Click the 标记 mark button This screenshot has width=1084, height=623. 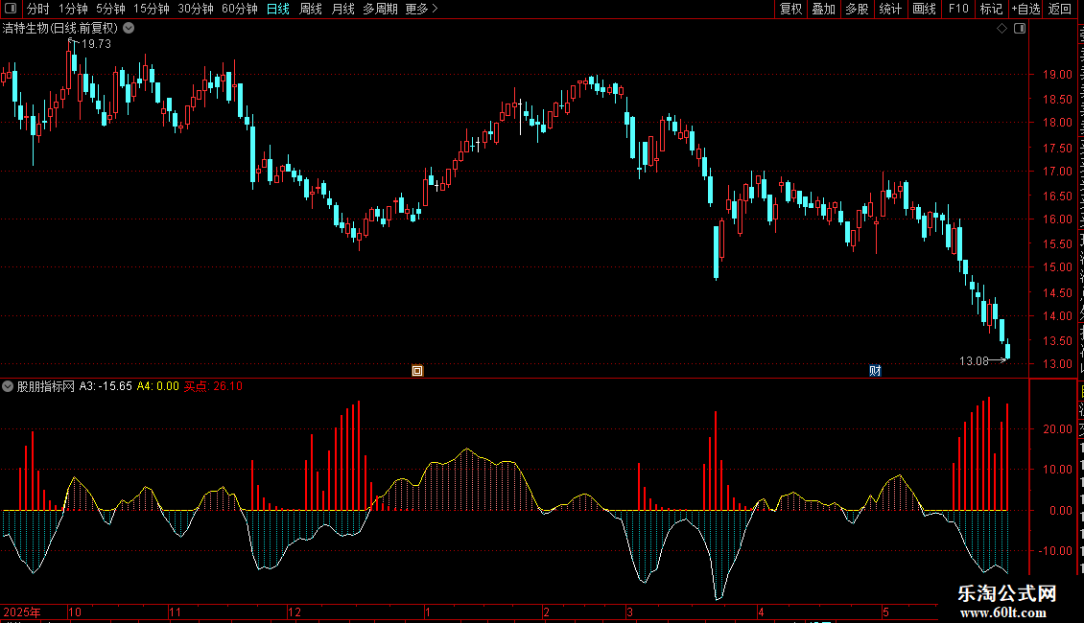pos(991,9)
